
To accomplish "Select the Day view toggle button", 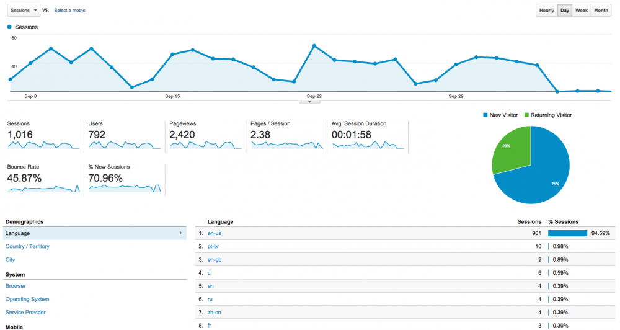I will pos(564,11).
